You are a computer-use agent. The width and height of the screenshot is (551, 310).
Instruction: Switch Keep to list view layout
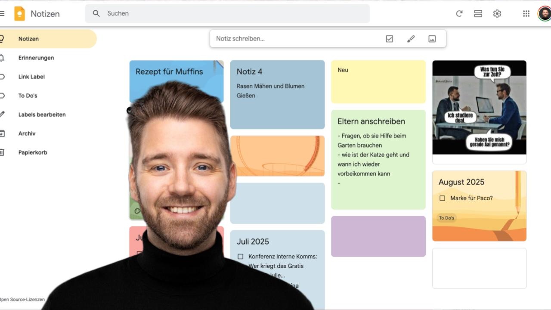(478, 13)
